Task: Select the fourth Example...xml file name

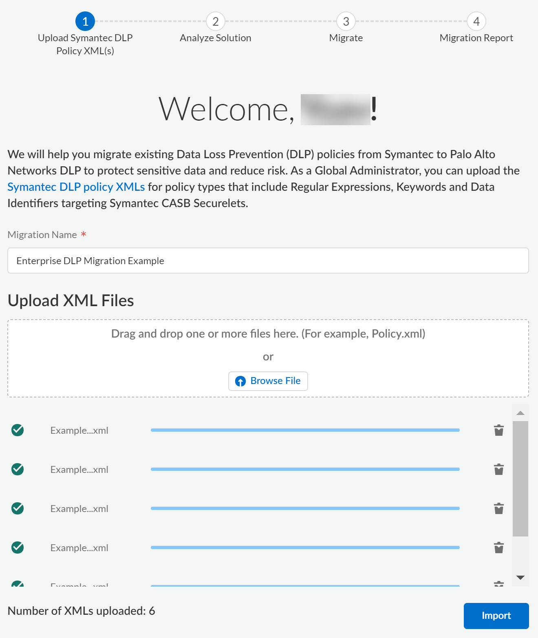Action: click(x=79, y=548)
